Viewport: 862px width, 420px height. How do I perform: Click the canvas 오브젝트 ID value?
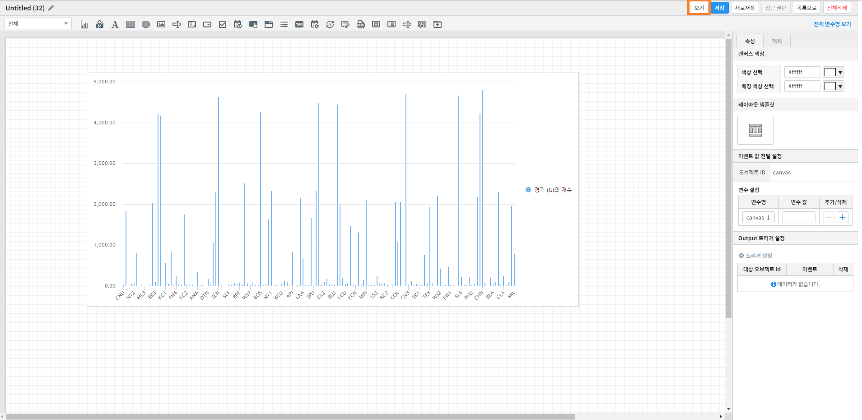(x=782, y=173)
